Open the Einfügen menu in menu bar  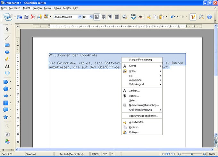(37, 8)
